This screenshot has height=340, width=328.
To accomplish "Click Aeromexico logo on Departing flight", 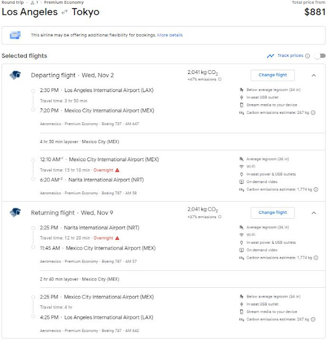I will point(15,75).
